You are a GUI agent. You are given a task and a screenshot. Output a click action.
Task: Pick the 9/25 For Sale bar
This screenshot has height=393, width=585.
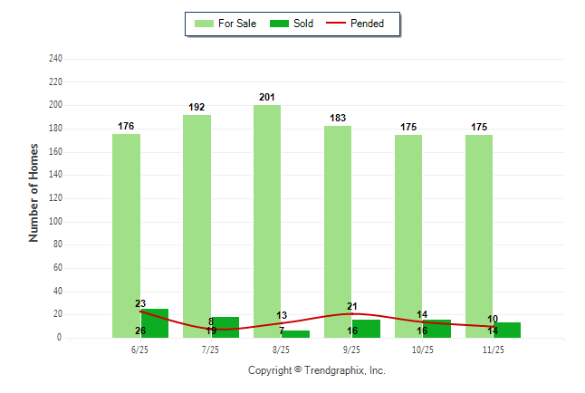pyautogui.click(x=338, y=232)
